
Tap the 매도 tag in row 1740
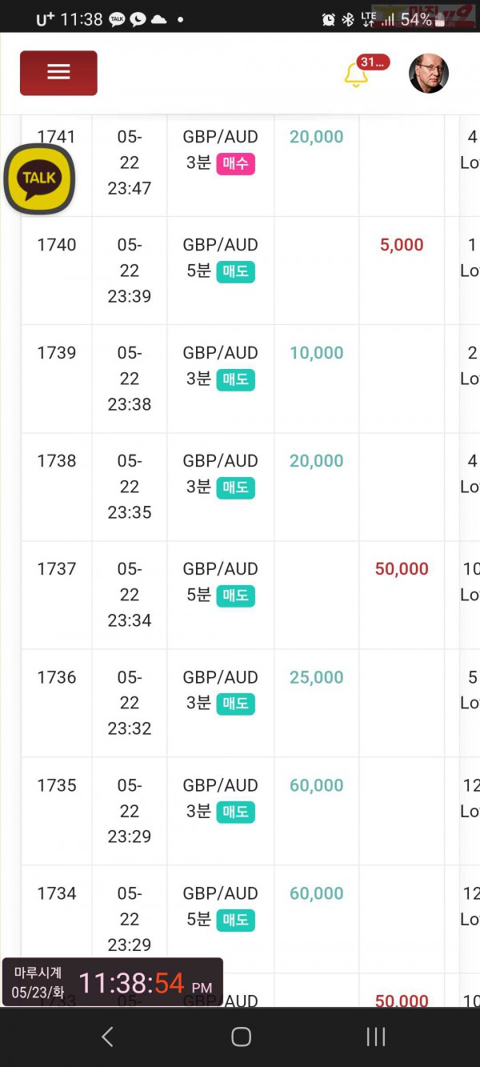[x=235, y=272]
